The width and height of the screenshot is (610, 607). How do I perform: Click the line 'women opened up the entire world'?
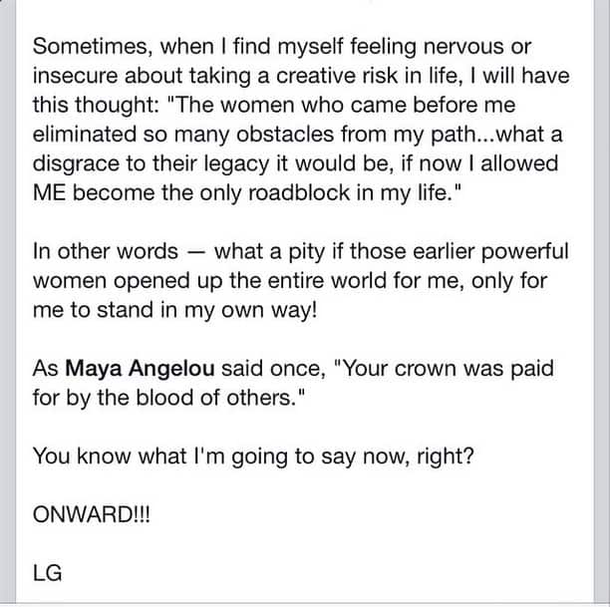(290, 281)
